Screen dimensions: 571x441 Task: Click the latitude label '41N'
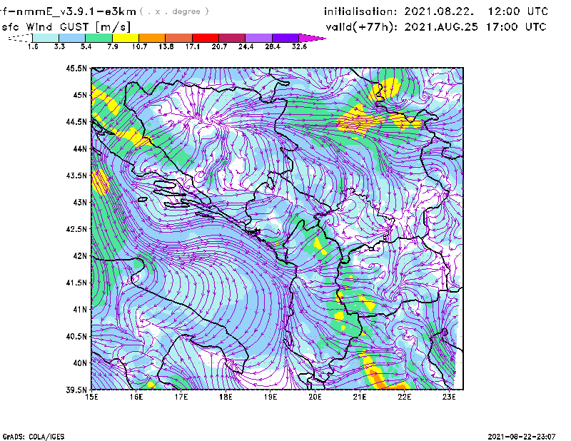tap(80, 310)
